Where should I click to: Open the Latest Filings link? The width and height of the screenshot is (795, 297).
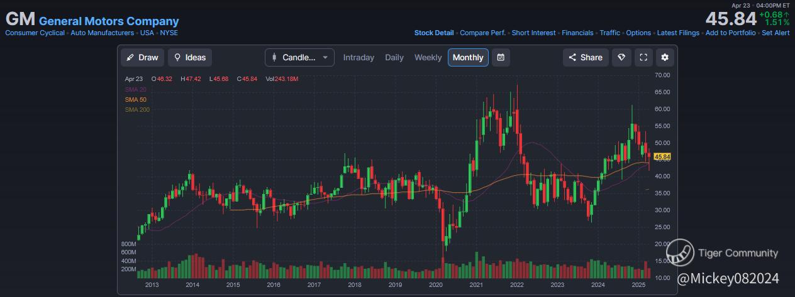[678, 33]
